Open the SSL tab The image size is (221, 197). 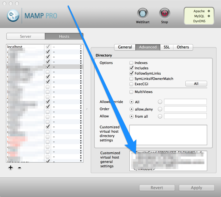(x=167, y=47)
